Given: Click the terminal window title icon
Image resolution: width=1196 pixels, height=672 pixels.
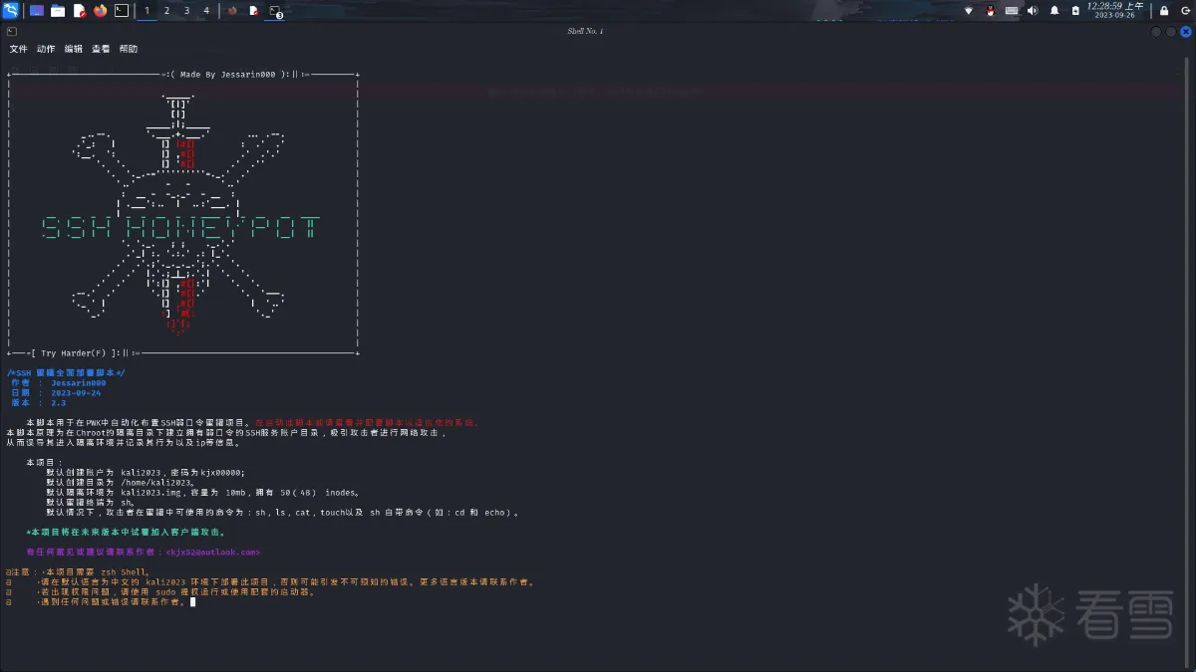Looking at the screenshot, I should click(x=11, y=31).
